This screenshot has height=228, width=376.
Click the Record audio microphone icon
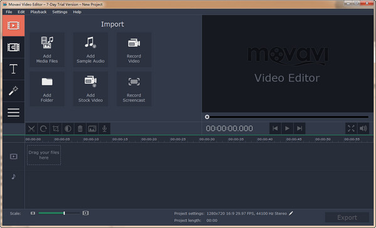pos(104,129)
